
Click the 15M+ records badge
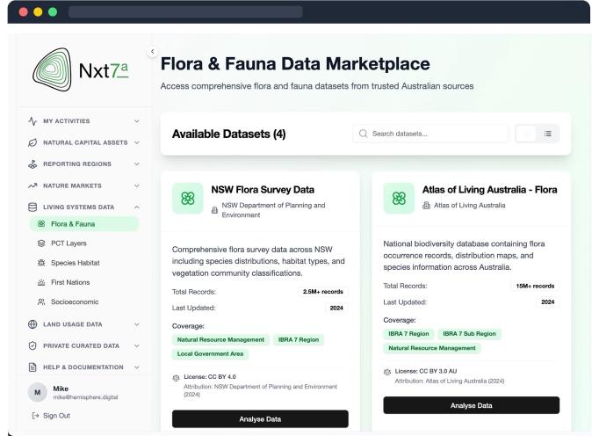(x=535, y=286)
